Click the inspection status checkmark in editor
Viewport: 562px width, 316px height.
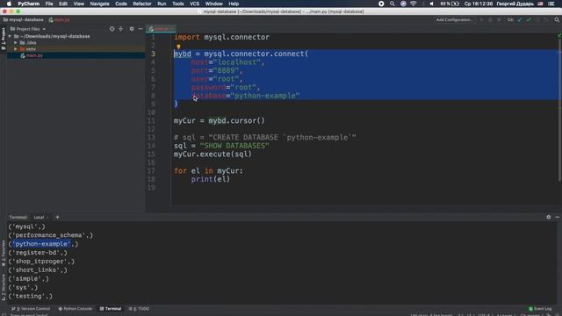click(x=559, y=35)
